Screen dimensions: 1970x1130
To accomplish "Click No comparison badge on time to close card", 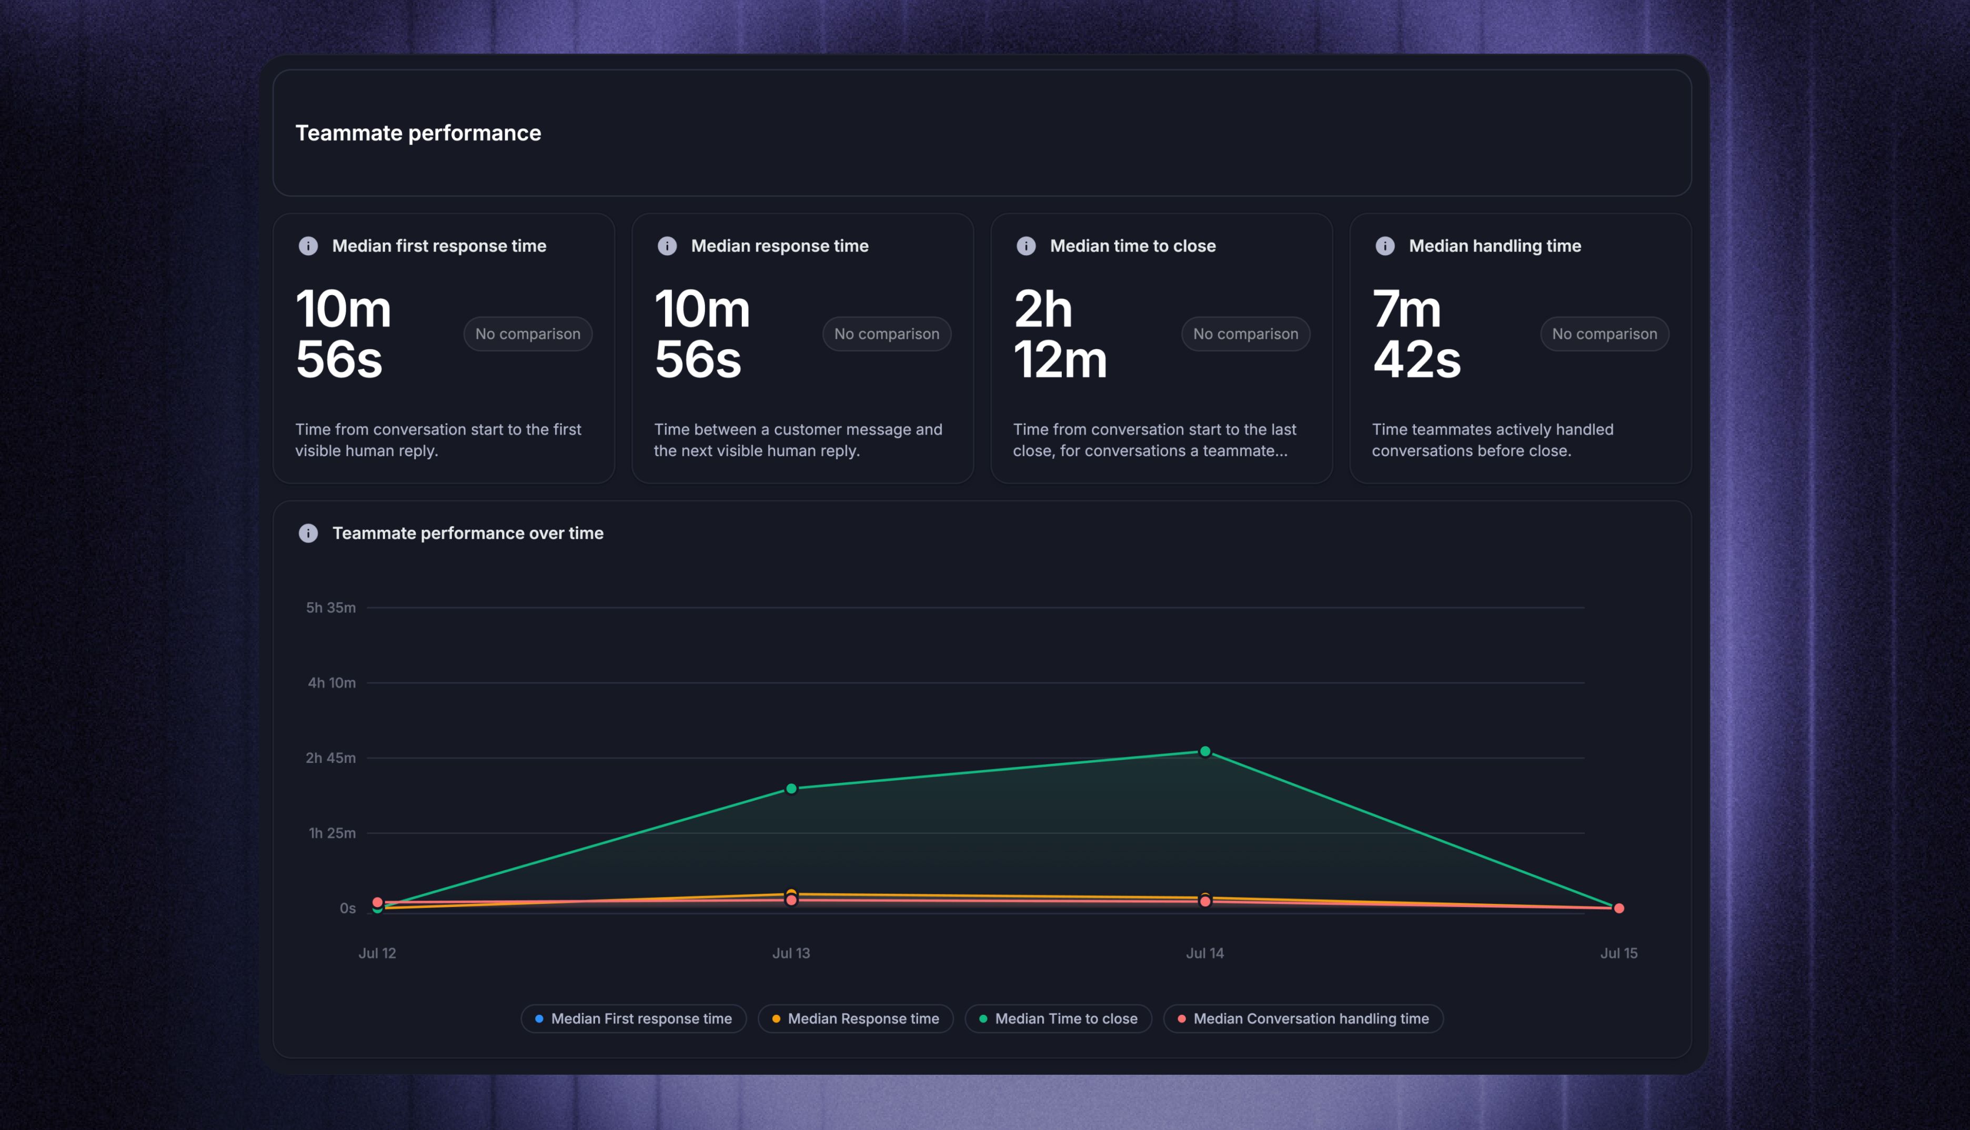I will [x=1246, y=334].
